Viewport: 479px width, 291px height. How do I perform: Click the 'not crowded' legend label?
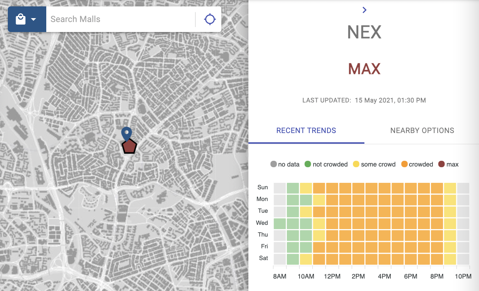point(330,164)
